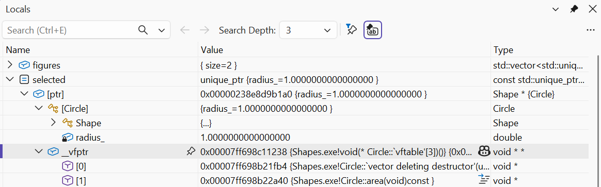Click the [1] vftable entry icon
Image resolution: width=601 pixels, height=187 pixels.
click(x=67, y=180)
